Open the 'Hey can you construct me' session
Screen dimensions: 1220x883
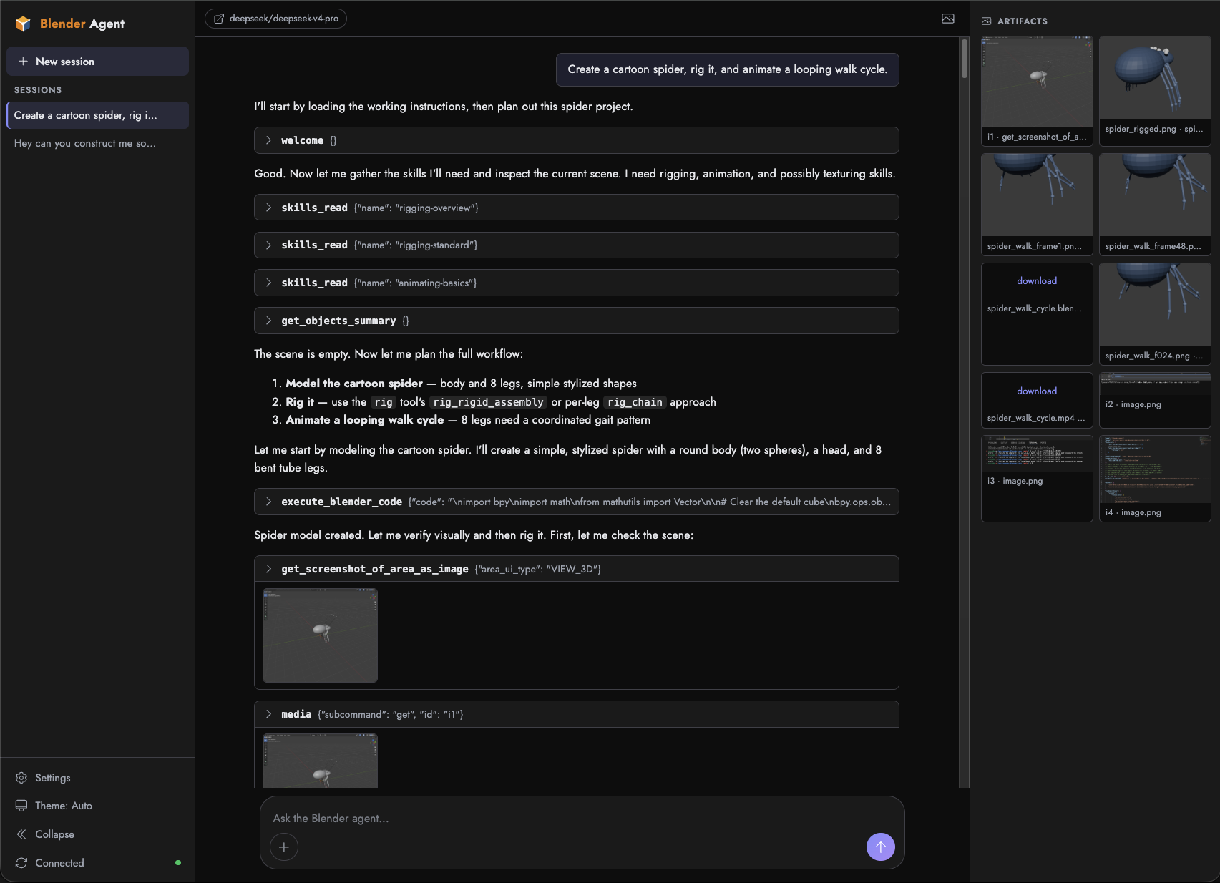tap(98, 143)
